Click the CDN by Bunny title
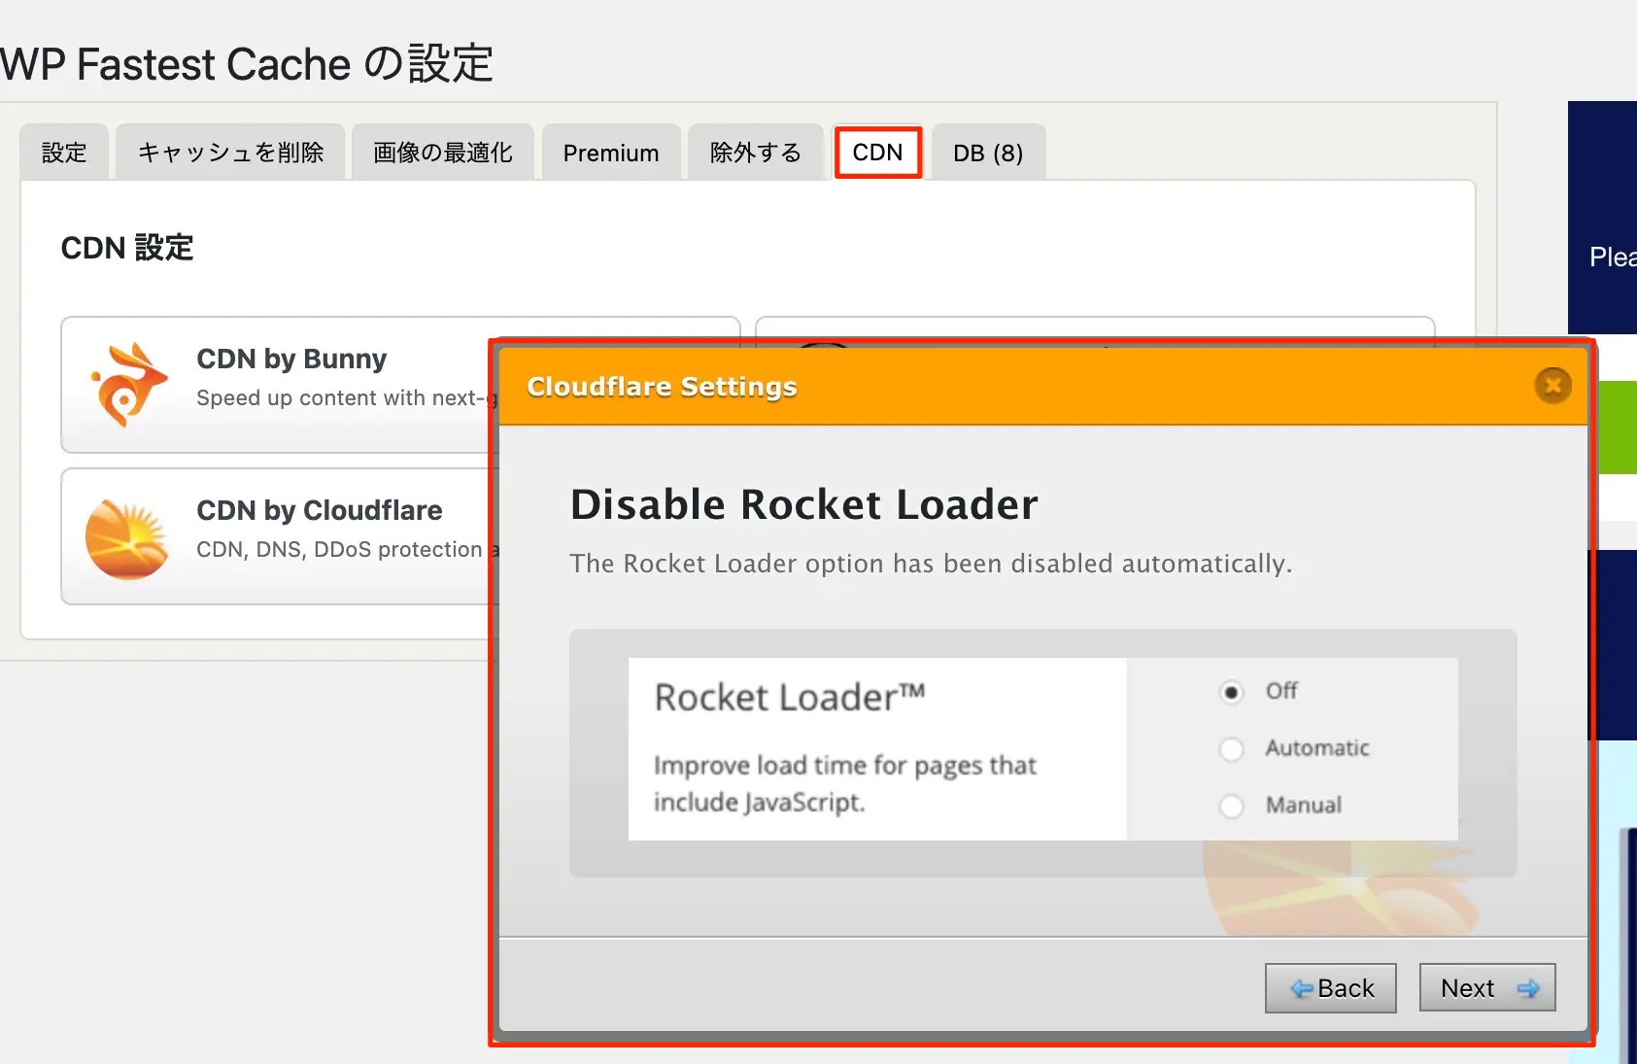The height and width of the screenshot is (1064, 1637). click(291, 359)
